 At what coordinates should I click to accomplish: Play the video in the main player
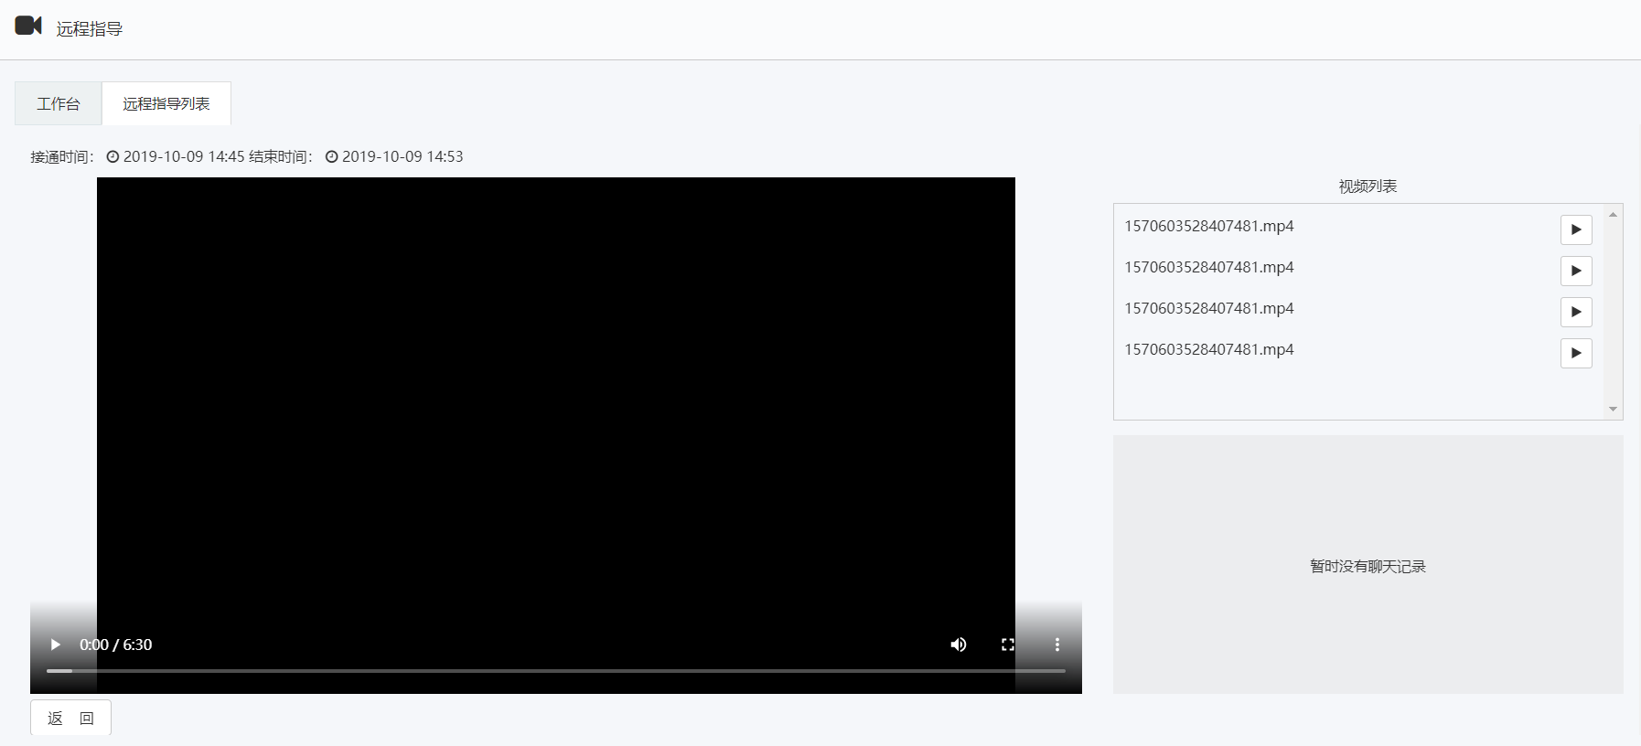[x=55, y=645]
